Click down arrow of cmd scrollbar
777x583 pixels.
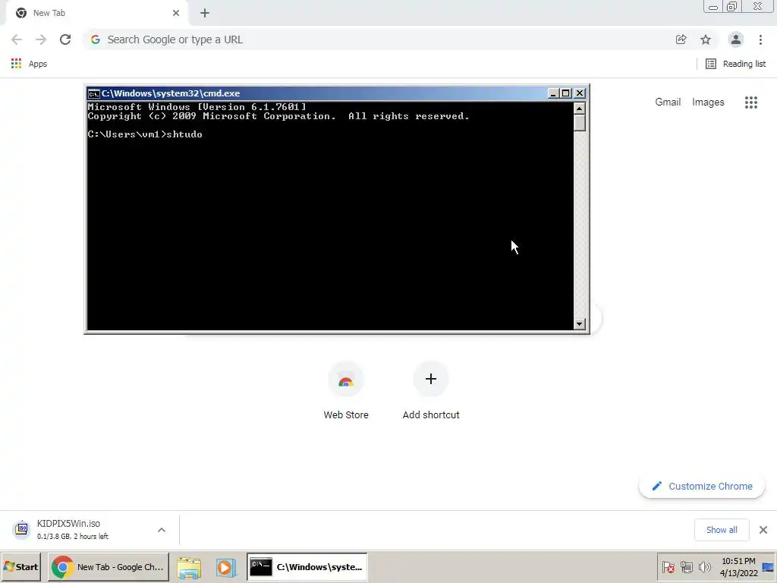pos(579,323)
